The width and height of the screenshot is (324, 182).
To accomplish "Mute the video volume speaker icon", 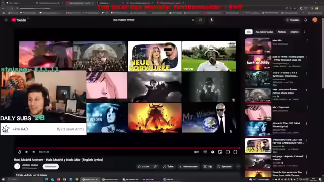I will click(x=34, y=152).
